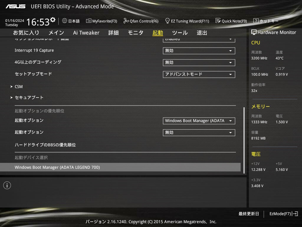Switch to the モニタ tab
The image size is (302, 227).
click(x=135, y=33)
